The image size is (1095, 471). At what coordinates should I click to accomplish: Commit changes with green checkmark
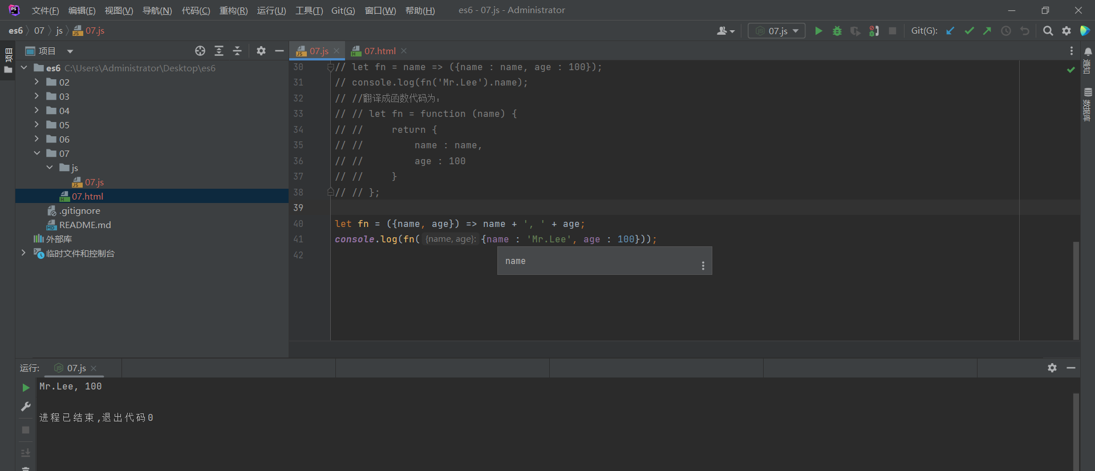click(x=969, y=31)
